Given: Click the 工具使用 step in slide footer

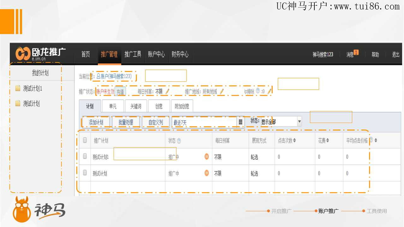Looking at the screenshot, I should click(x=377, y=211).
